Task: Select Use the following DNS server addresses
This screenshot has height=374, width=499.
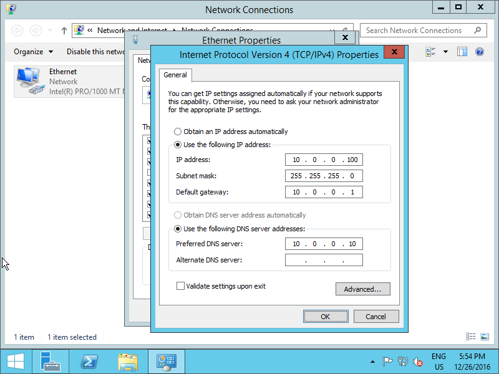Action: click(x=178, y=229)
